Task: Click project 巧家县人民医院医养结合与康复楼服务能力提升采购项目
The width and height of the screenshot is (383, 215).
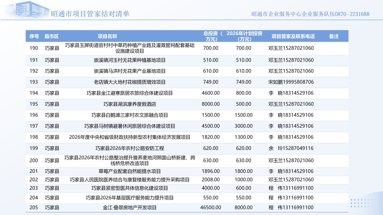Action: point(130,180)
